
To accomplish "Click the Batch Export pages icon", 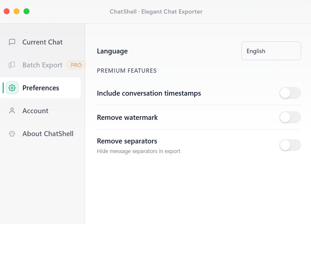I will point(12,65).
